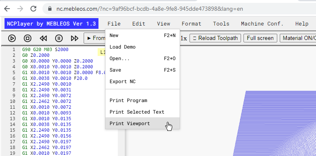Open the Machine Conf. menu
Viewport: 316px width, 156px height.
[x=262, y=24]
